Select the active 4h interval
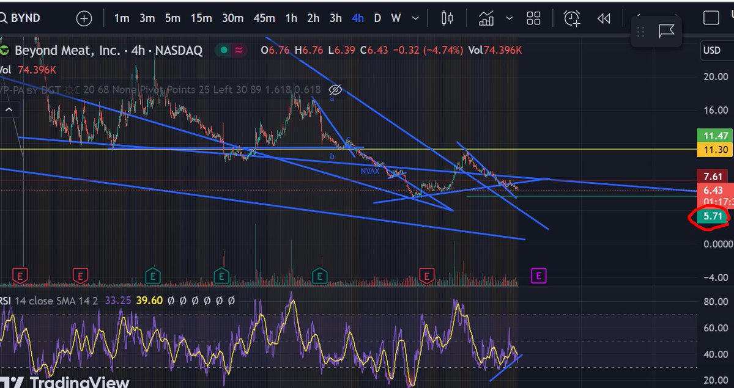The height and width of the screenshot is (388, 734). pos(358,18)
